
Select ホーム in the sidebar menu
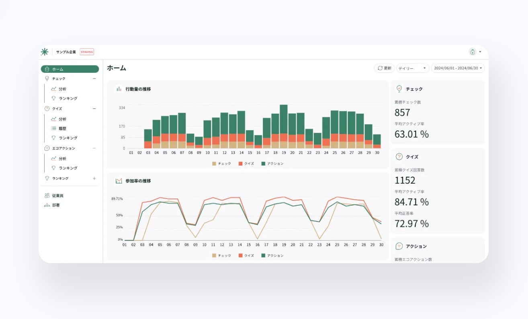70,69
